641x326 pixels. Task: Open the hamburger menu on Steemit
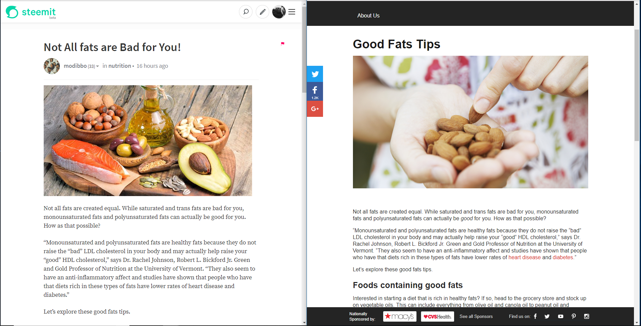click(x=292, y=12)
